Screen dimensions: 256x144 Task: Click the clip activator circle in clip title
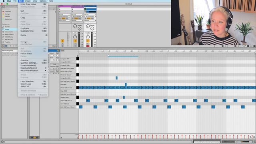[x=58, y=51]
